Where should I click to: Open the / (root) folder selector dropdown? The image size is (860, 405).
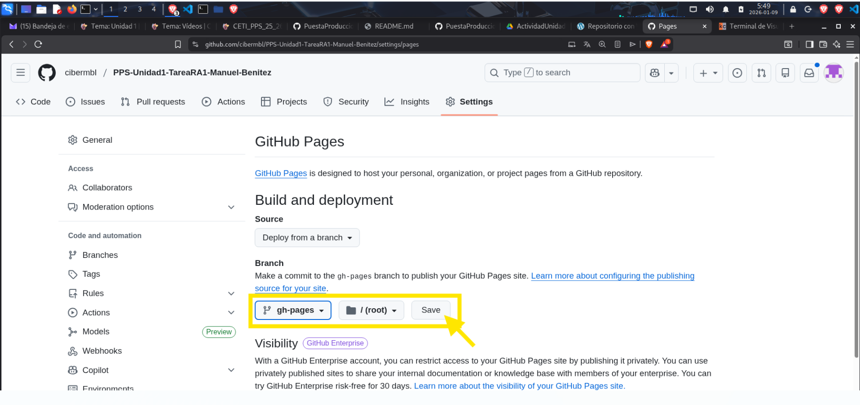coord(371,310)
